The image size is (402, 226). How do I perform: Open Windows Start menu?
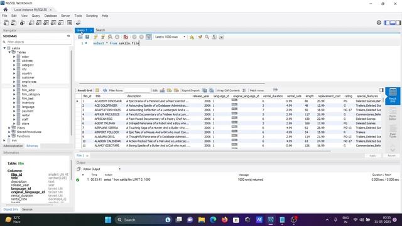tap(108, 220)
